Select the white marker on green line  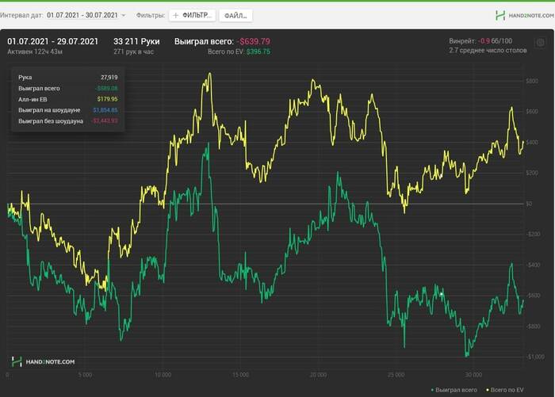pos(442,294)
